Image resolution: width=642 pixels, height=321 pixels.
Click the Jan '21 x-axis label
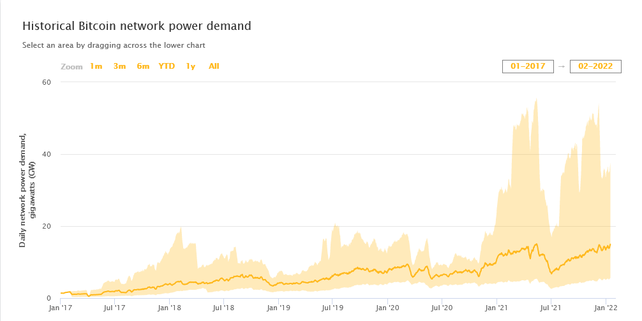tap(496, 308)
